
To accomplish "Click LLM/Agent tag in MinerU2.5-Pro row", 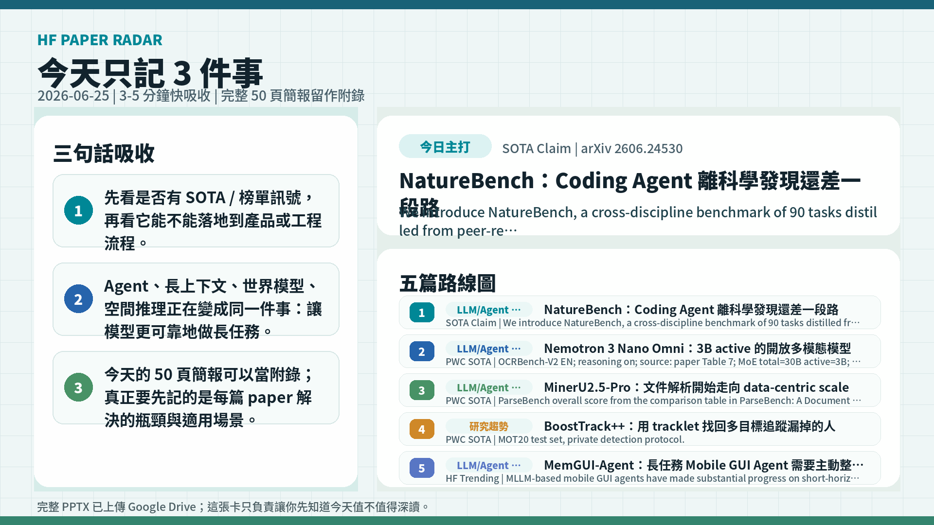I will click(x=489, y=387).
